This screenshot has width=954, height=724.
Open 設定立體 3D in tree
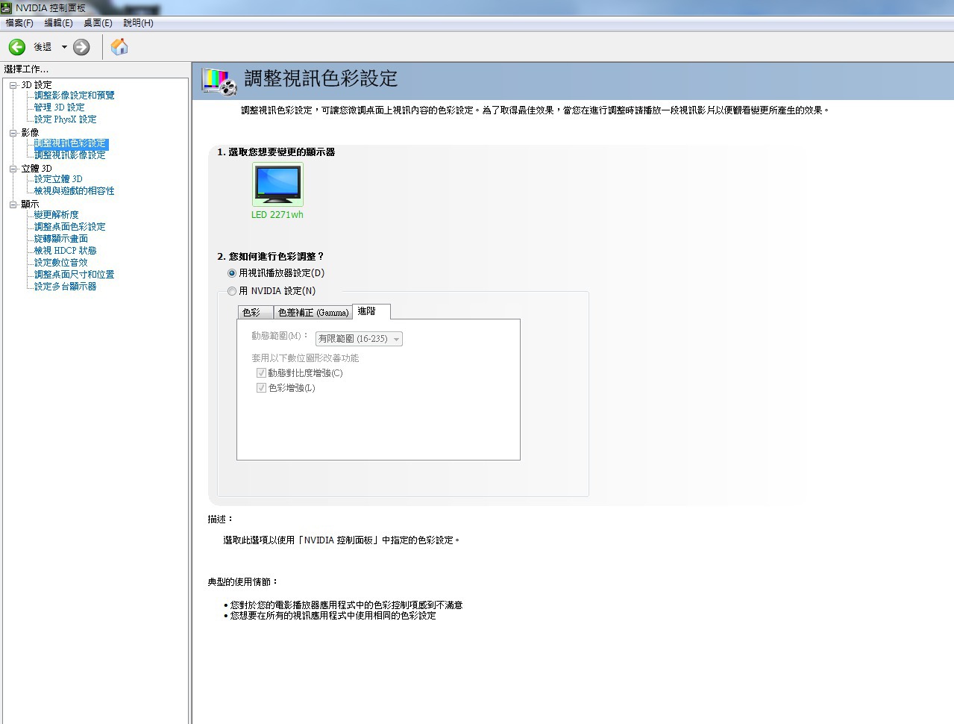click(x=58, y=179)
